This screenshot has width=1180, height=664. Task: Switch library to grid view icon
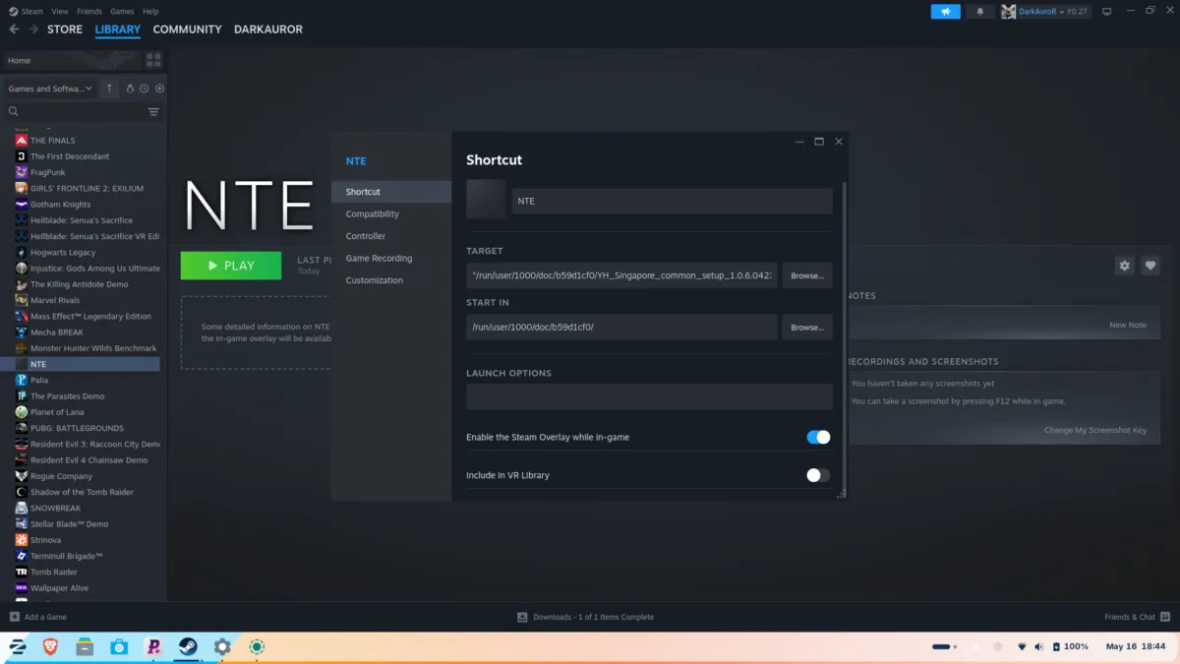pyautogui.click(x=153, y=60)
